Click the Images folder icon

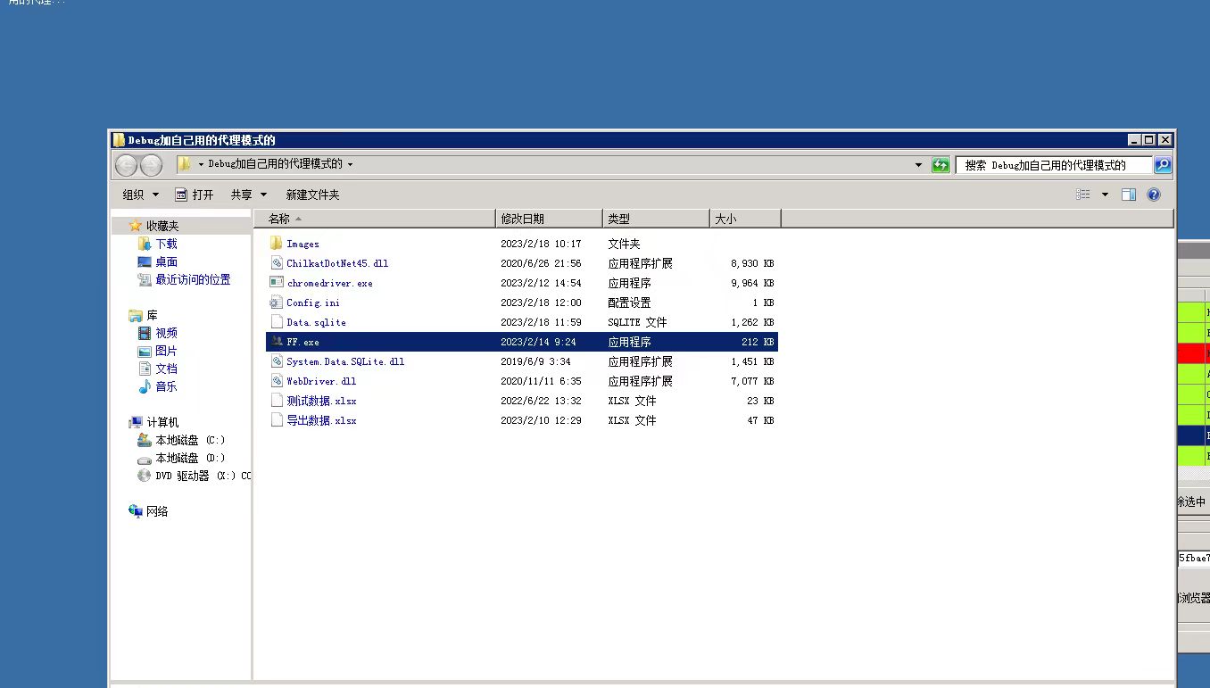pyautogui.click(x=277, y=244)
